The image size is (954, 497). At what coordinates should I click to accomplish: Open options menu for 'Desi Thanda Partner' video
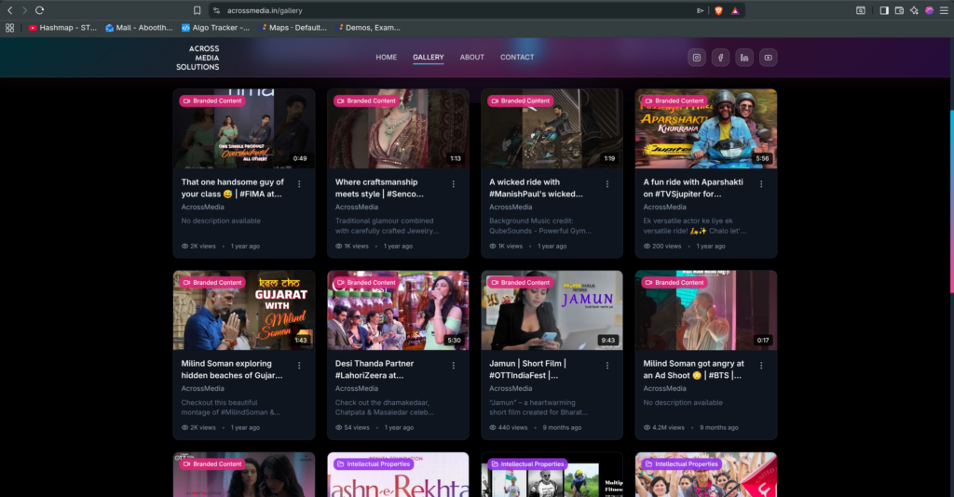454,365
